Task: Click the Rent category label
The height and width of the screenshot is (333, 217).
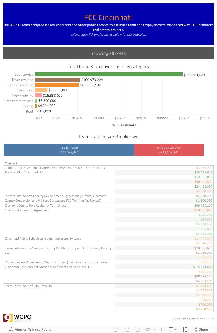Action: pyautogui.click(x=30, y=111)
